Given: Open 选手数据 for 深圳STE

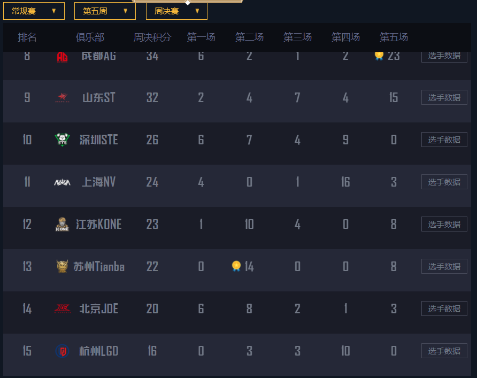Looking at the screenshot, I should 444,140.
